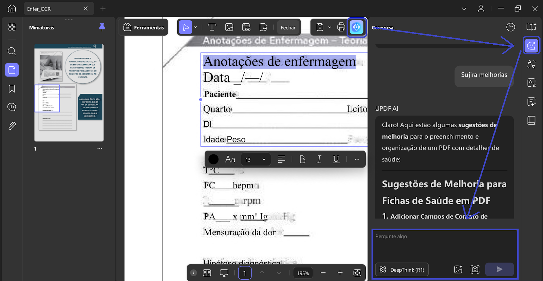Image resolution: width=543 pixels, height=281 pixels.
Task: Unpin the Miniaturas panel
Action: point(102,27)
